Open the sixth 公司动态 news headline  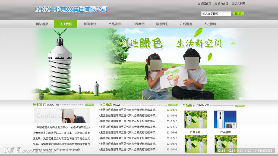129,138
